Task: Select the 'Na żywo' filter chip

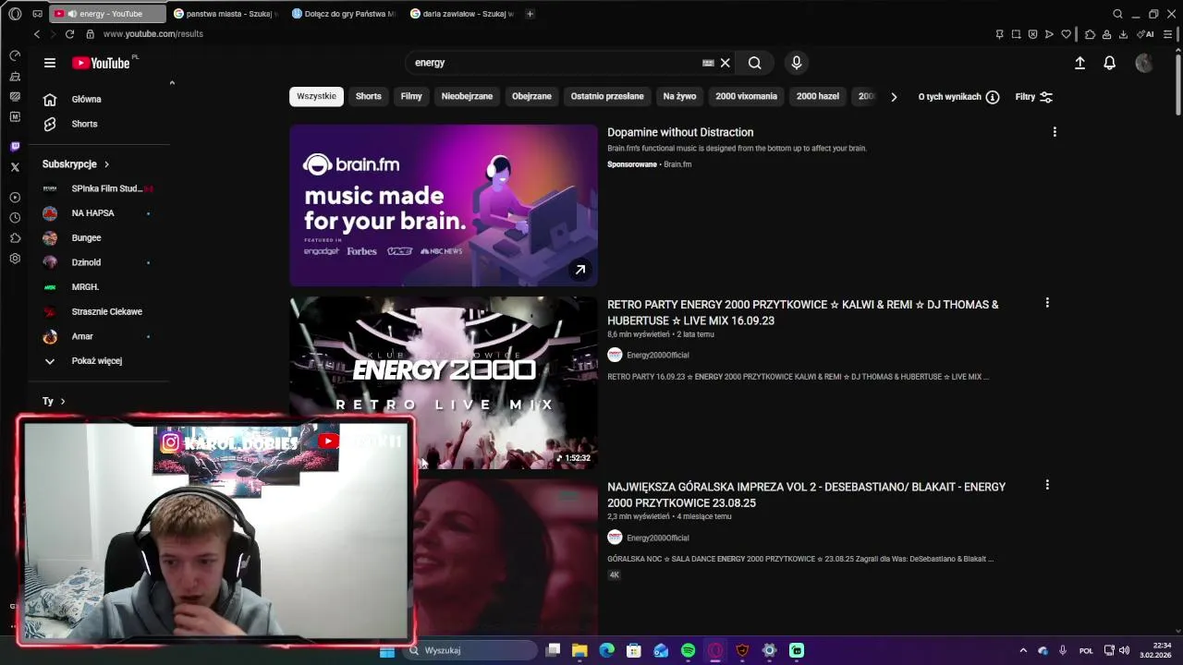Action: tap(679, 96)
